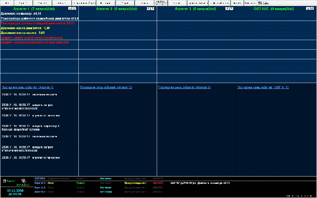Open last seven events link for Агрегат 1
This screenshot has width=317, height=198.
[27, 88]
